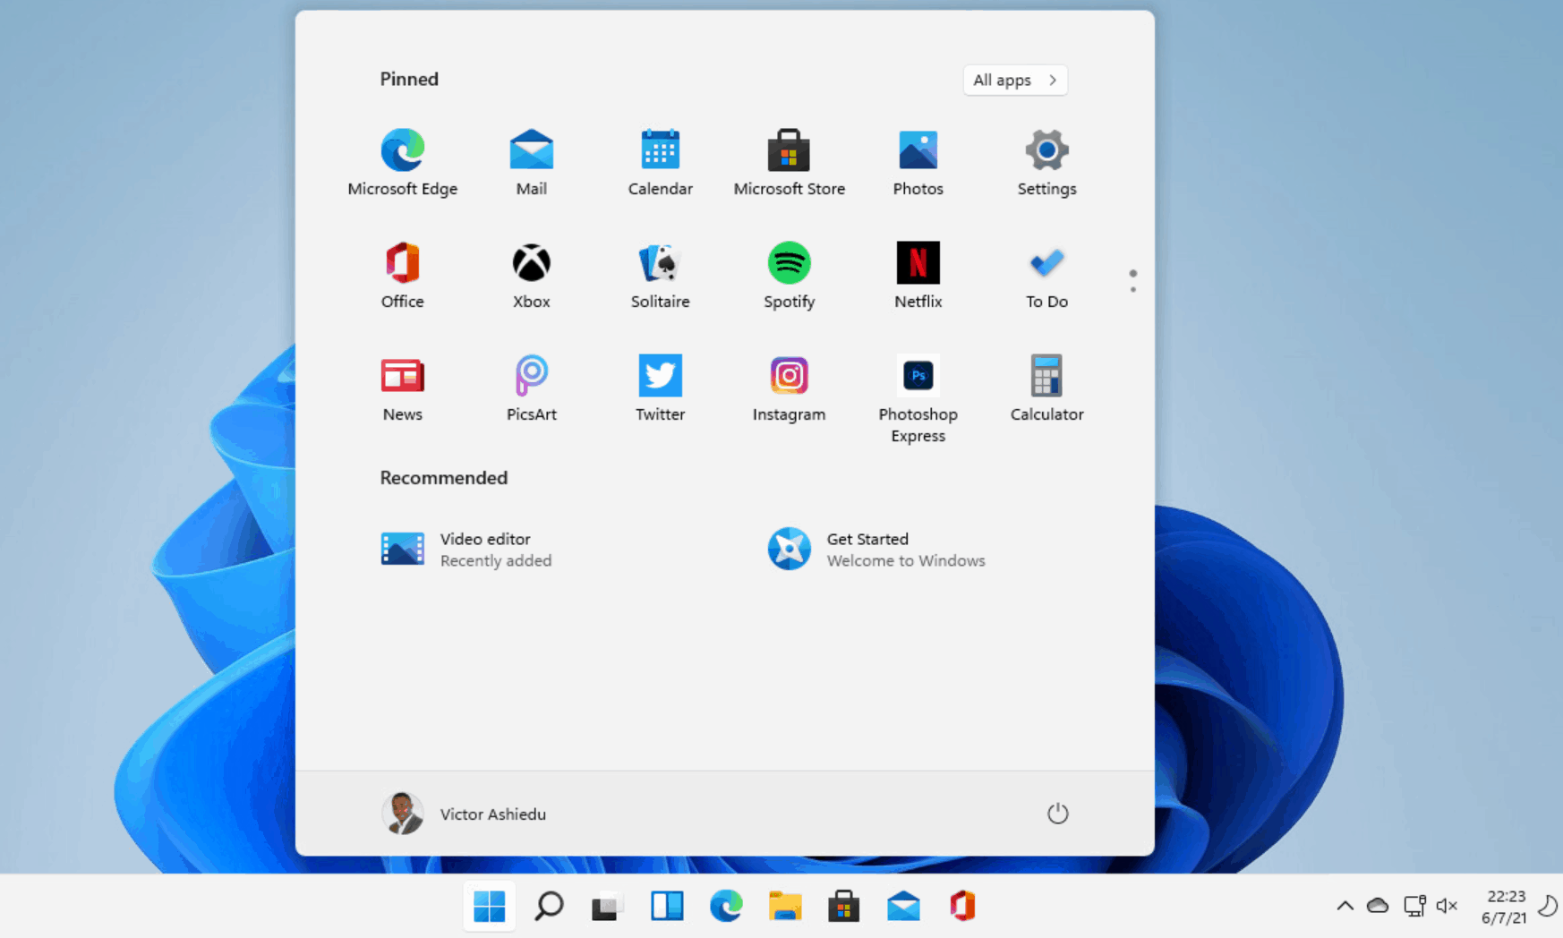Viewport: 1563px width, 938px height.
Task: Open Task View on the taskbar
Action: point(608,907)
